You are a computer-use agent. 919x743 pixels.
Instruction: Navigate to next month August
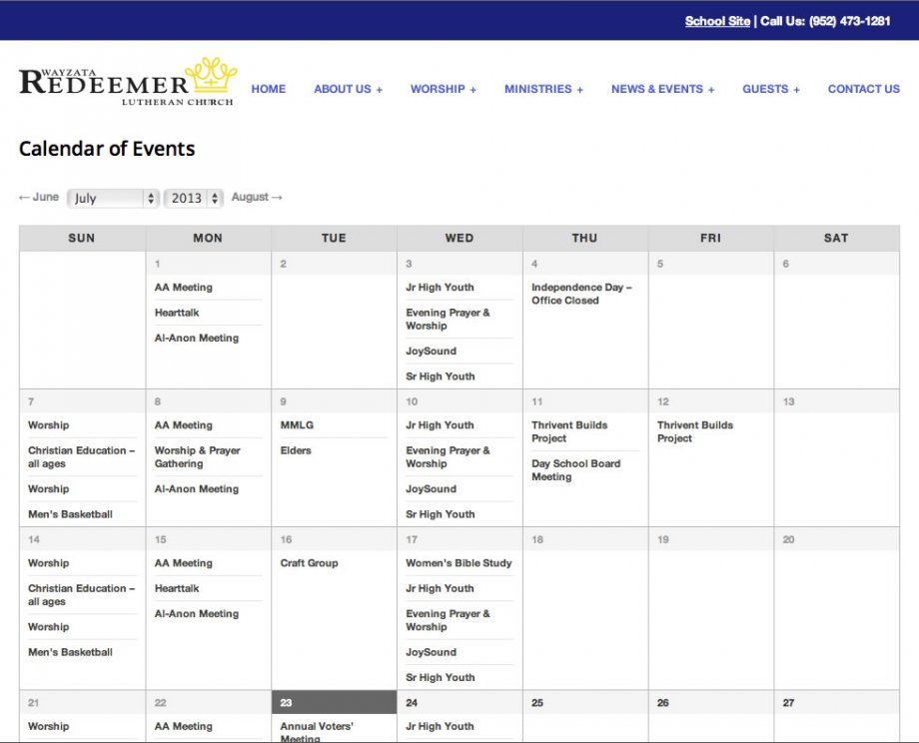(257, 198)
